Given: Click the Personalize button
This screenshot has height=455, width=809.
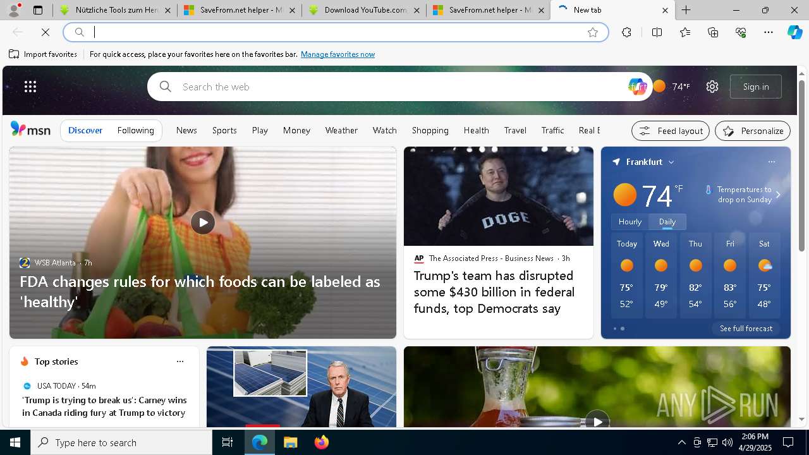Looking at the screenshot, I should 753,131.
